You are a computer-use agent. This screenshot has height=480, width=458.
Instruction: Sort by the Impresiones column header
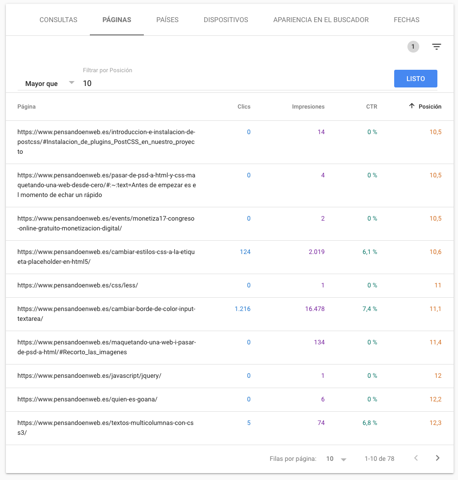[308, 107]
